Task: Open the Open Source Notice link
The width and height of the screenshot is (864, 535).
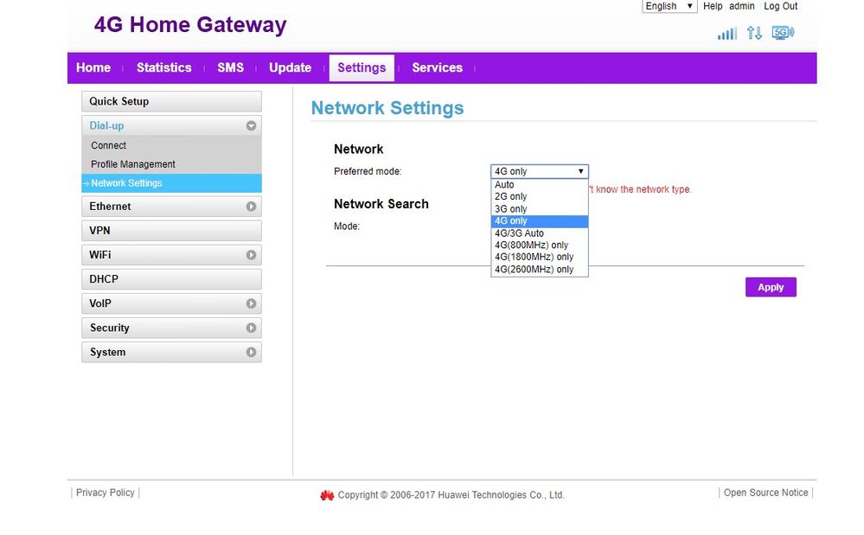Action: click(x=765, y=493)
